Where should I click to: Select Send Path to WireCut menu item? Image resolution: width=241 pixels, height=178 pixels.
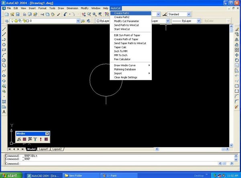point(126,25)
